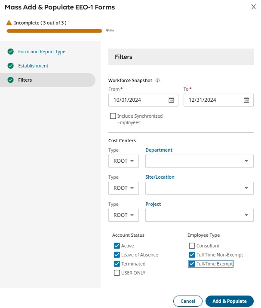Click the Cost Centers heading
This screenshot has height=308, width=261.
click(122, 140)
